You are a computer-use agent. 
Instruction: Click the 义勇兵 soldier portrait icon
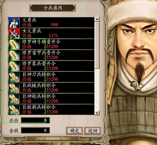pos(14,22)
